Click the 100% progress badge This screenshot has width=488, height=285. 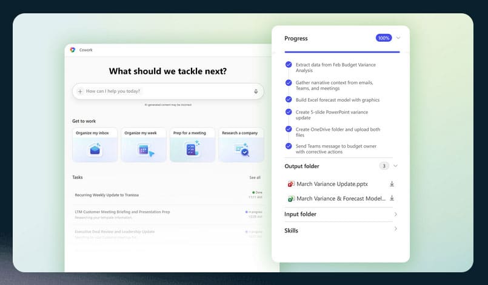[383, 38]
